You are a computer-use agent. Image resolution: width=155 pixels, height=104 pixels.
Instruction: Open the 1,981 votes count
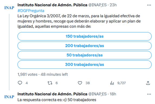(x=27, y=74)
